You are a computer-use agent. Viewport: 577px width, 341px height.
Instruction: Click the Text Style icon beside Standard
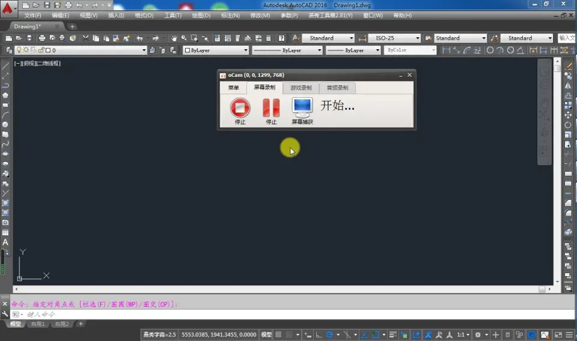tap(296, 38)
